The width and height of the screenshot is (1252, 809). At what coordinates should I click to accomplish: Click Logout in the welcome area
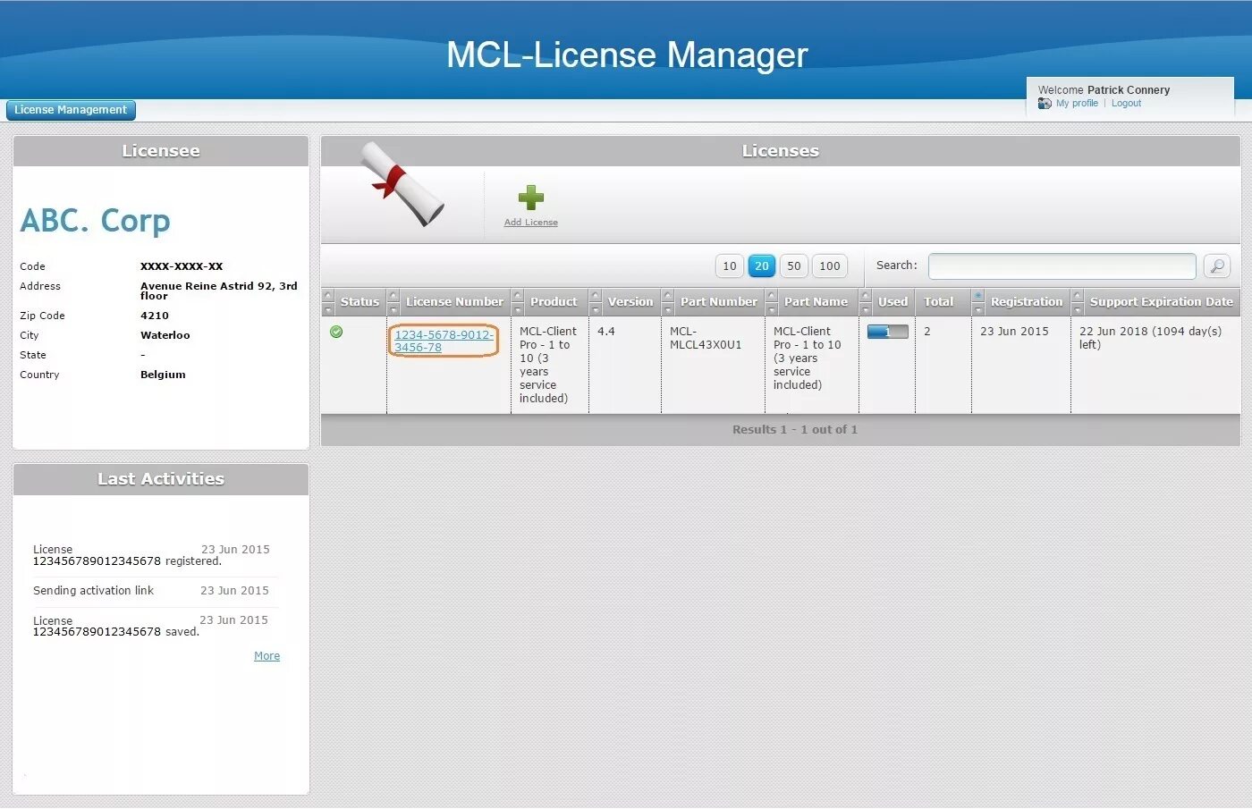tap(1126, 103)
